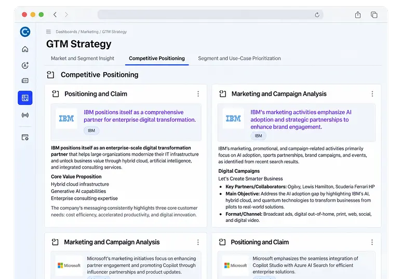Image resolution: width=402 pixels, height=279 pixels.
Task: Click IBM logo in Positioning and Claim card
Action: tap(66, 119)
